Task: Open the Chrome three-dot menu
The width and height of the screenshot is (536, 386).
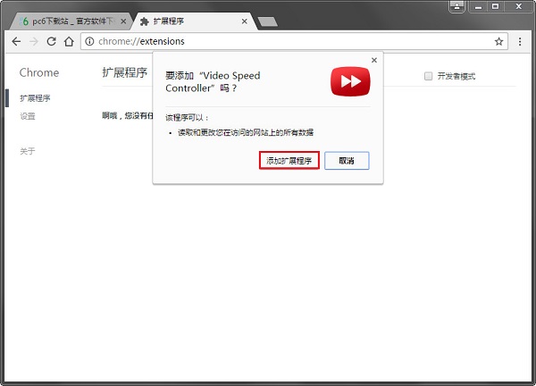Action: [520, 41]
